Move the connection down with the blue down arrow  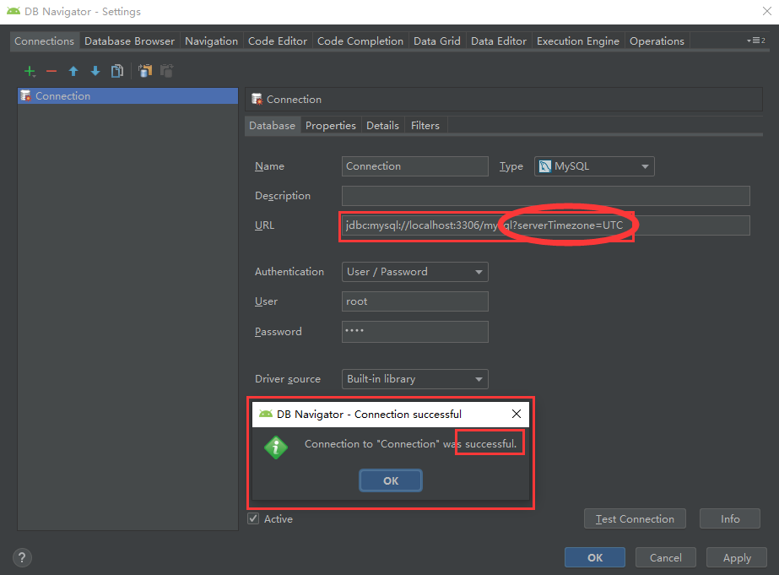pos(95,71)
